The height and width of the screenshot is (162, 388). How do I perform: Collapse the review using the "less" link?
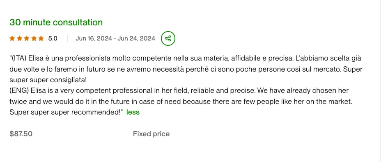click(x=133, y=112)
